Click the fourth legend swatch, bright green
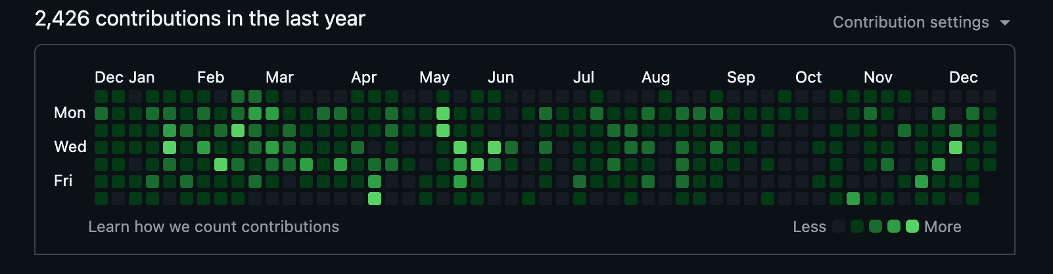1053x274 pixels. pyautogui.click(x=894, y=226)
